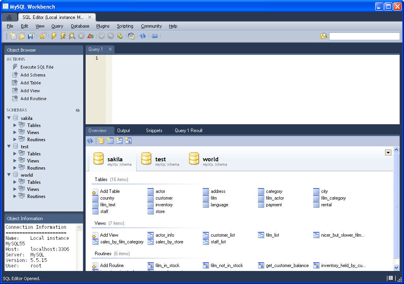Open the Database menu

tap(80, 26)
